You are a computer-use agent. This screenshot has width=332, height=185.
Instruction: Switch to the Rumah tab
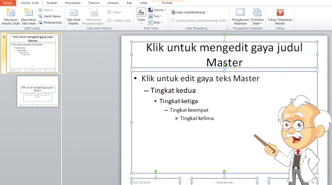52,3
